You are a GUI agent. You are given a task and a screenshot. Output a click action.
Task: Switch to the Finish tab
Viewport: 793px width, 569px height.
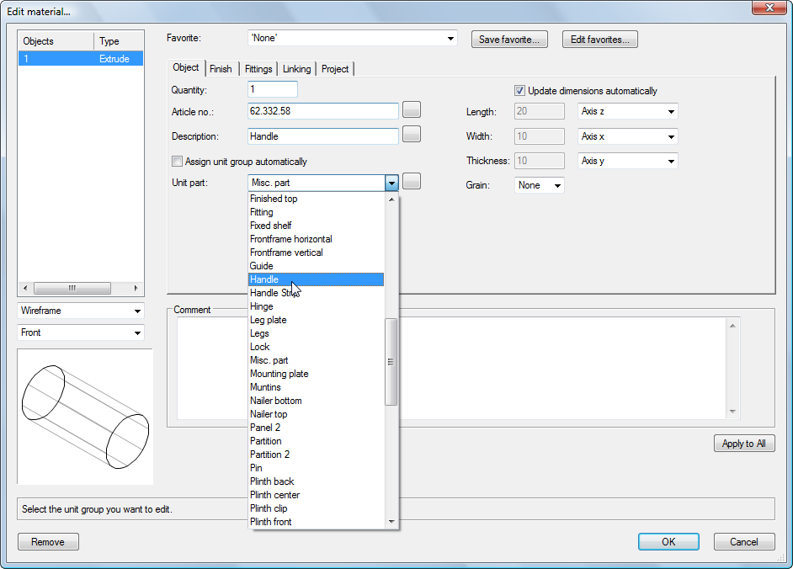[221, 69]
